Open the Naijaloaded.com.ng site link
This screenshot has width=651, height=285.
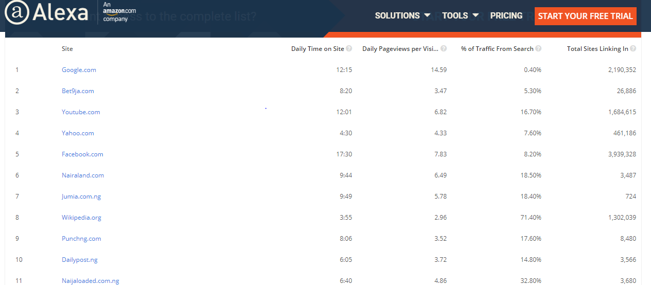click(x=91, y=281)
